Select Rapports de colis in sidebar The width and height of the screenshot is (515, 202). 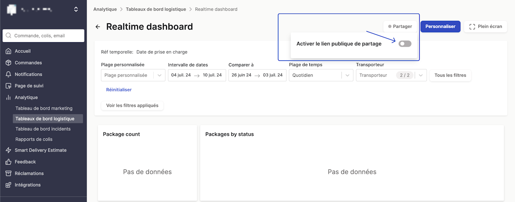[34, 139]
